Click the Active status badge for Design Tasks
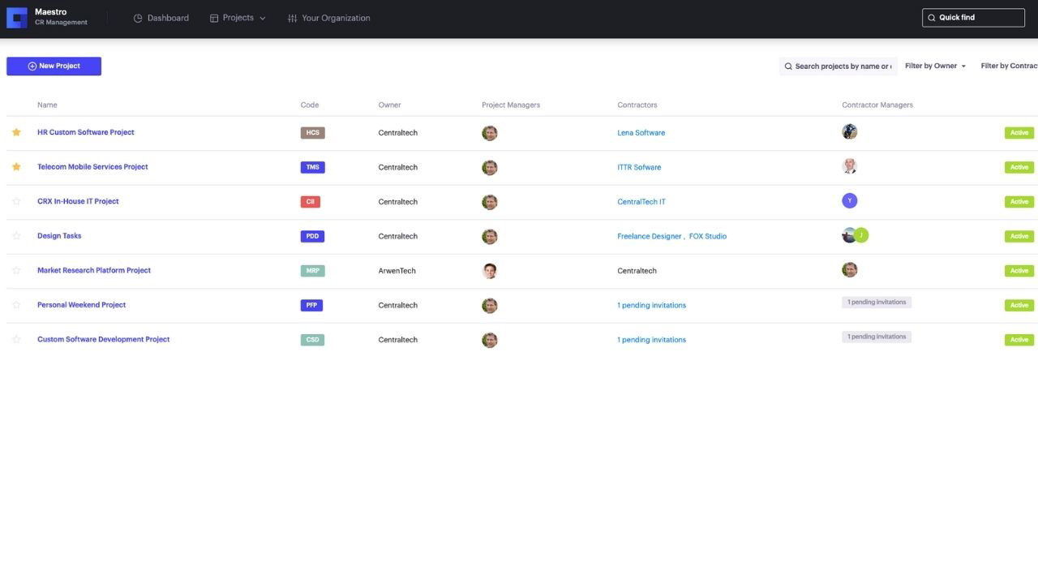This screenshot has width=1038, height=584. point(1019,236)
